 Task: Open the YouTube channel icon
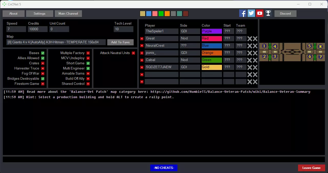click(x=260, y=13)
